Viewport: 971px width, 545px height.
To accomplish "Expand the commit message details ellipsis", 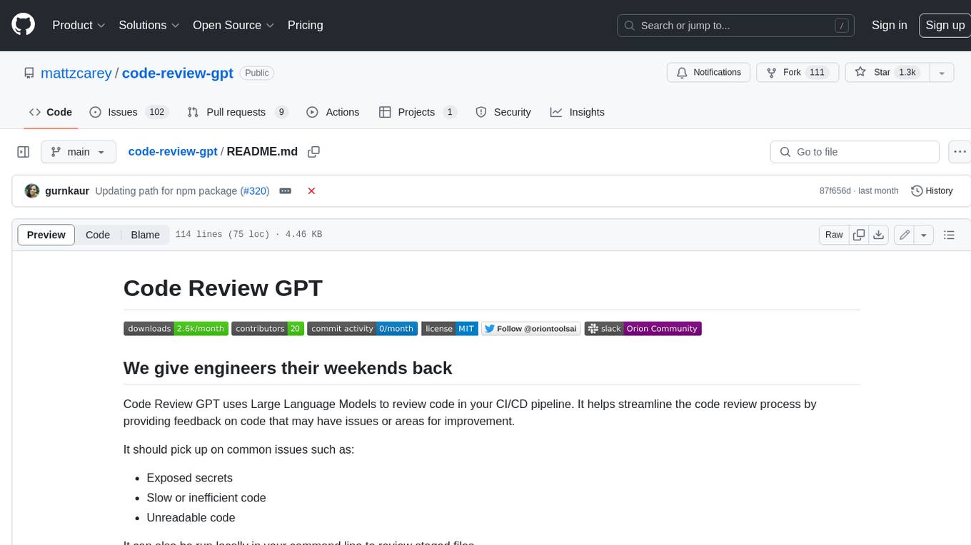I will pos(285,191).
